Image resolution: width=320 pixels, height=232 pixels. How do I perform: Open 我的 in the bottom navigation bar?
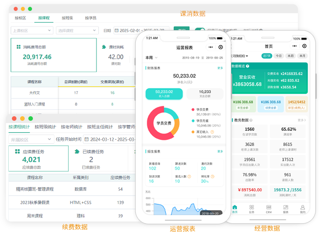click(303, 209)
